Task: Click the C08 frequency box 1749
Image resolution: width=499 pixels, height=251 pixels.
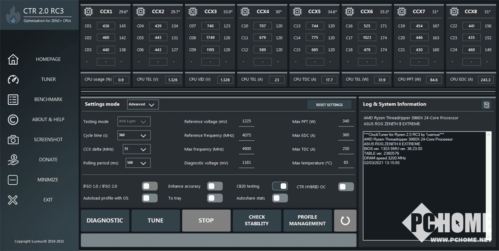Action: point(210,38)
